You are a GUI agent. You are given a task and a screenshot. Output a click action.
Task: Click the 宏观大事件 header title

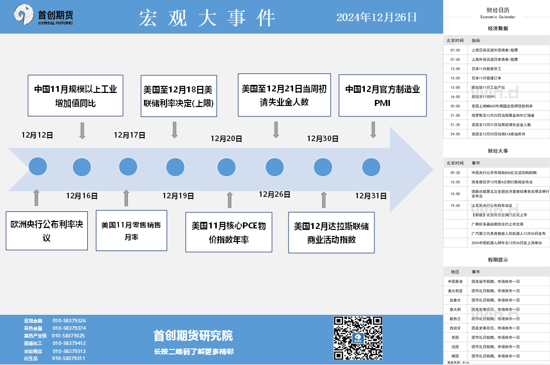[x=207, y=18]
